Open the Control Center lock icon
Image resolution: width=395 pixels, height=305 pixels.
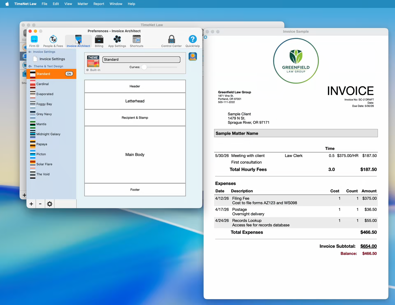coord(172,41)
